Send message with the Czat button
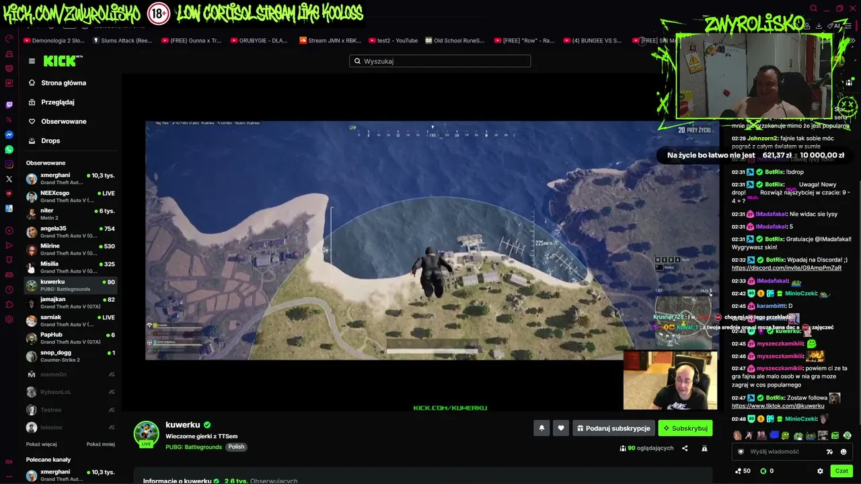 click(x=841, y=471)
